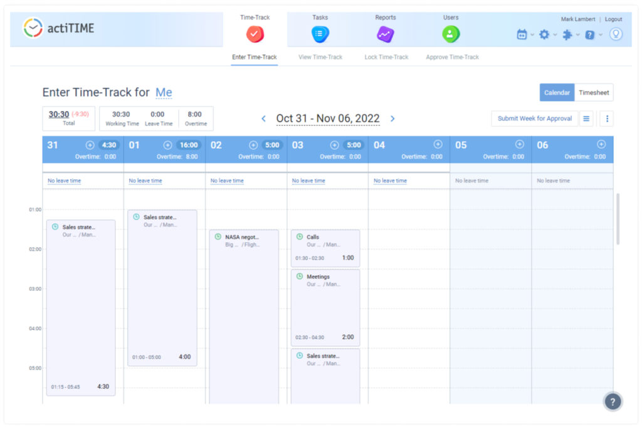Open the Reports section icon

(x=385, y=35)
